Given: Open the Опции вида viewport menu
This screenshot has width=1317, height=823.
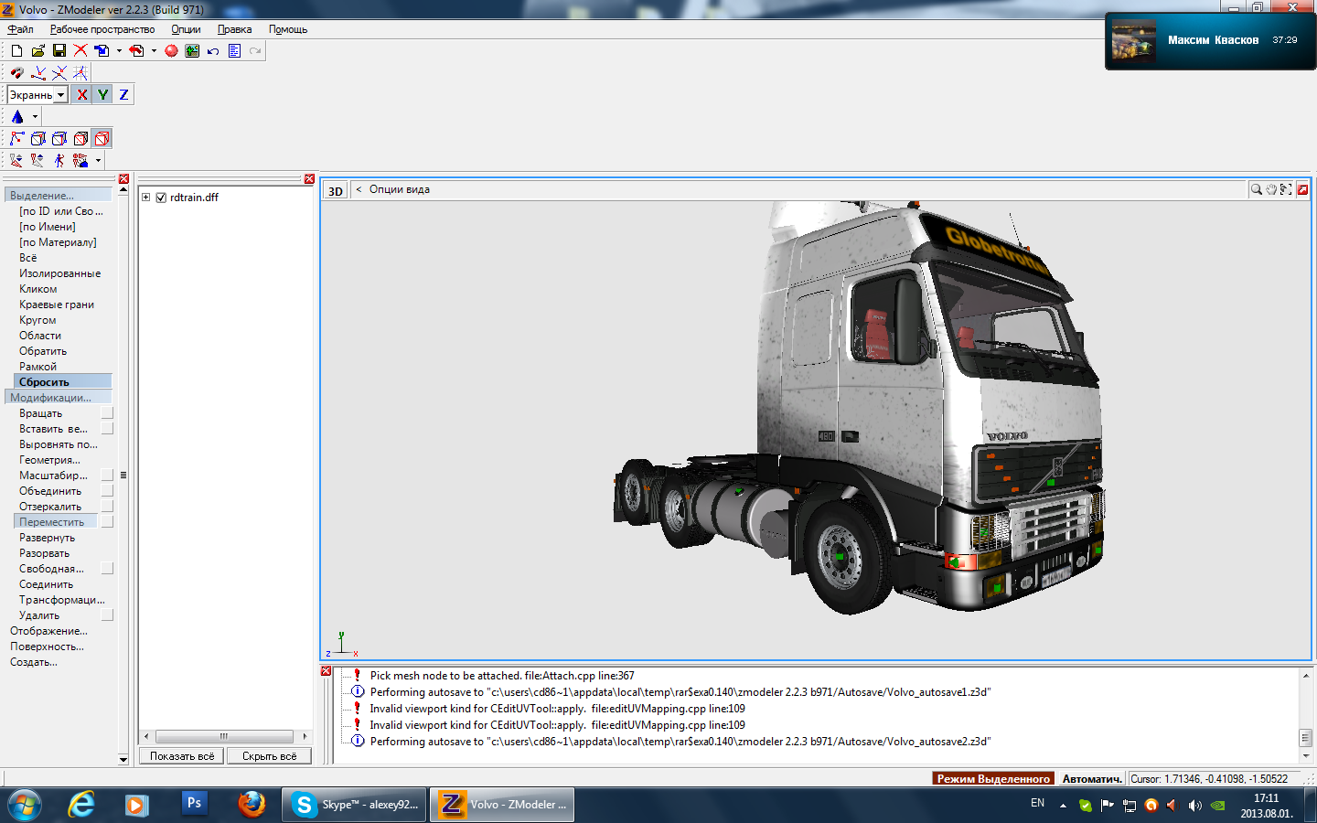Looking at the screenshot, I should pos(399,189).
